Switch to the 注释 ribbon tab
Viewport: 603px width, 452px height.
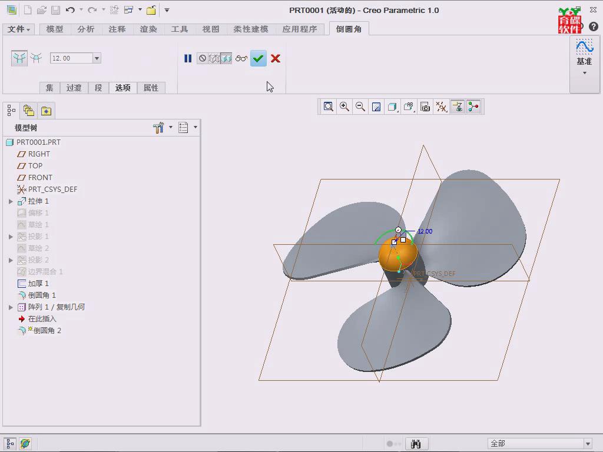click(117, 29)
